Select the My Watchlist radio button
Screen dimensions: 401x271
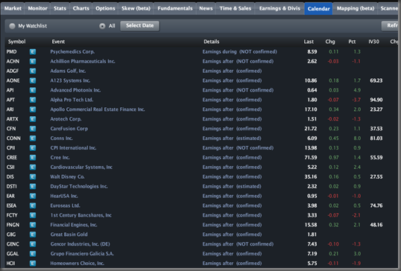[x=12, y=26]
